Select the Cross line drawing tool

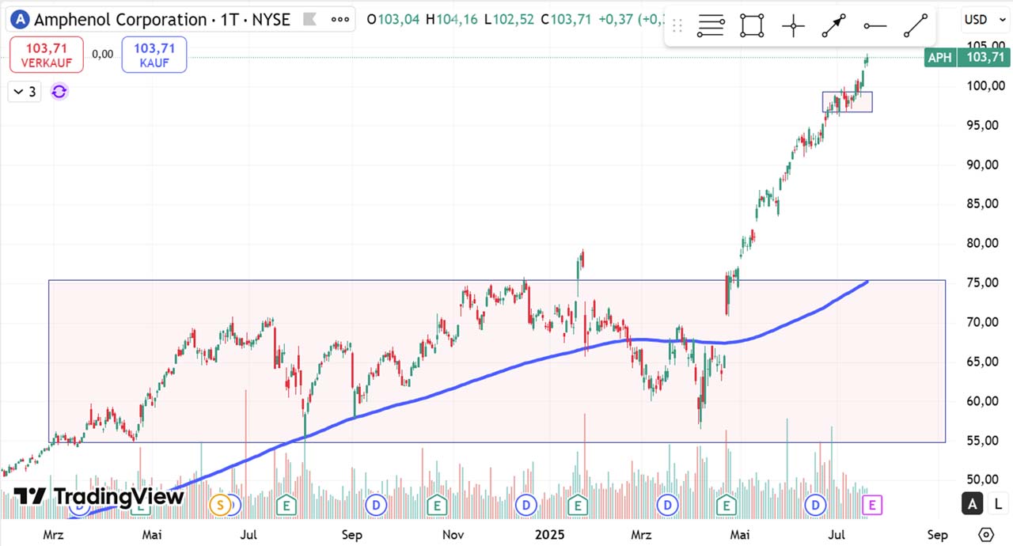(x=793, y=27)
